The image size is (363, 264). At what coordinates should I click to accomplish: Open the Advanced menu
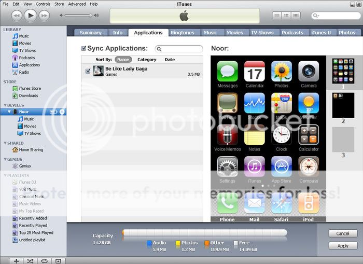coord(77,4)
